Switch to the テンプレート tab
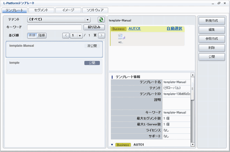 15,10
